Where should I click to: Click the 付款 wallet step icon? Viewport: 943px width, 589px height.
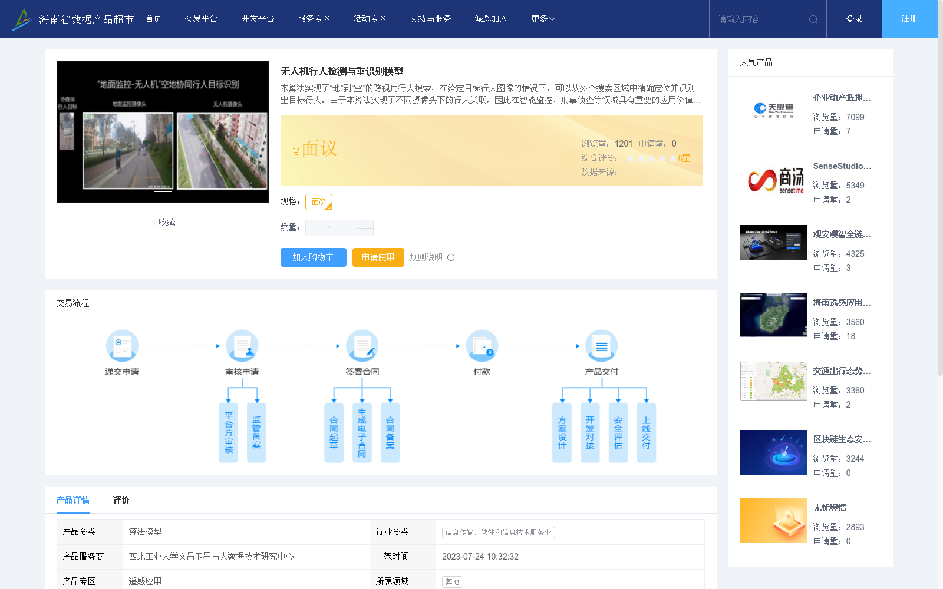tap(482, 346)
